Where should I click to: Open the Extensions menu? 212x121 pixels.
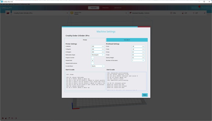pyautogui.click(x=17, y=4)
